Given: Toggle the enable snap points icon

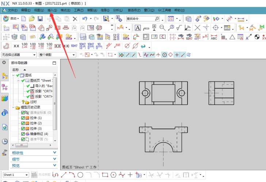Looking at the screenshot, I should 121,55.
